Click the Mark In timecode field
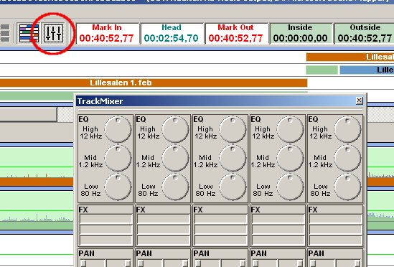This screenshot has width=394, height=267. pyautogui.click(x=107, y=33)
